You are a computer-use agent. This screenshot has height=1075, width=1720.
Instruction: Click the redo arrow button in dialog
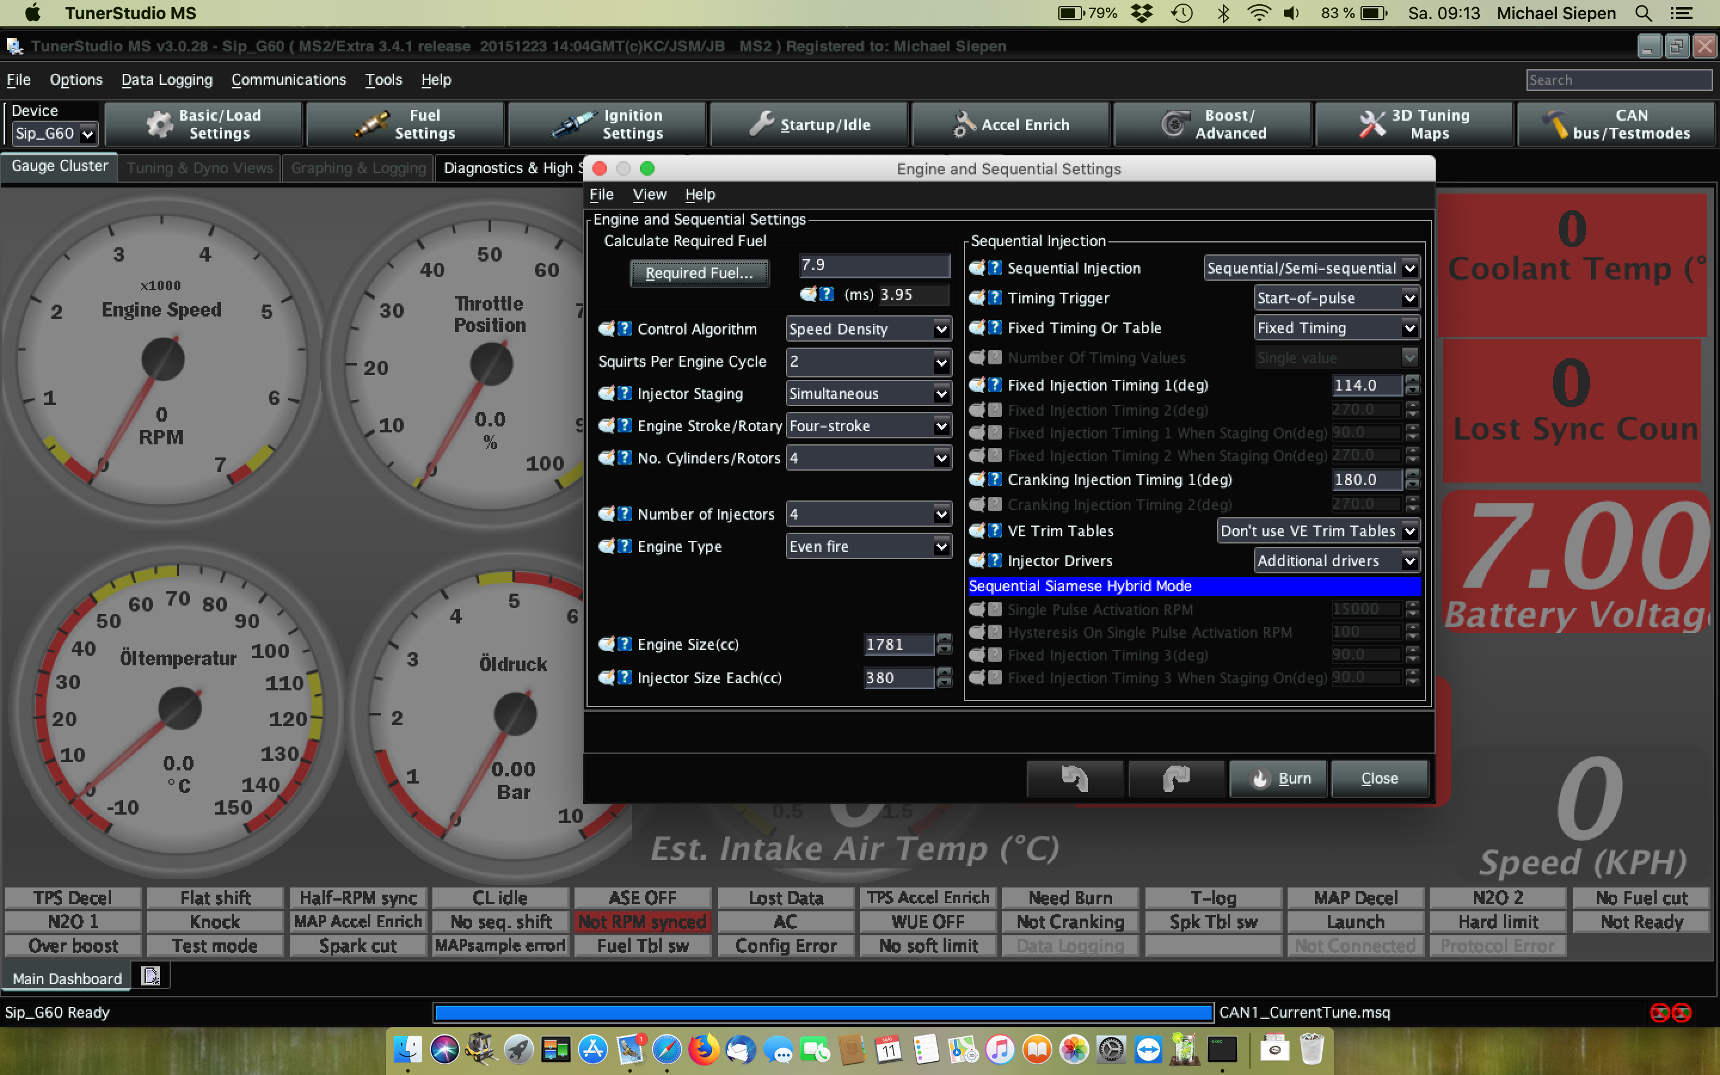click(1175, 779)
